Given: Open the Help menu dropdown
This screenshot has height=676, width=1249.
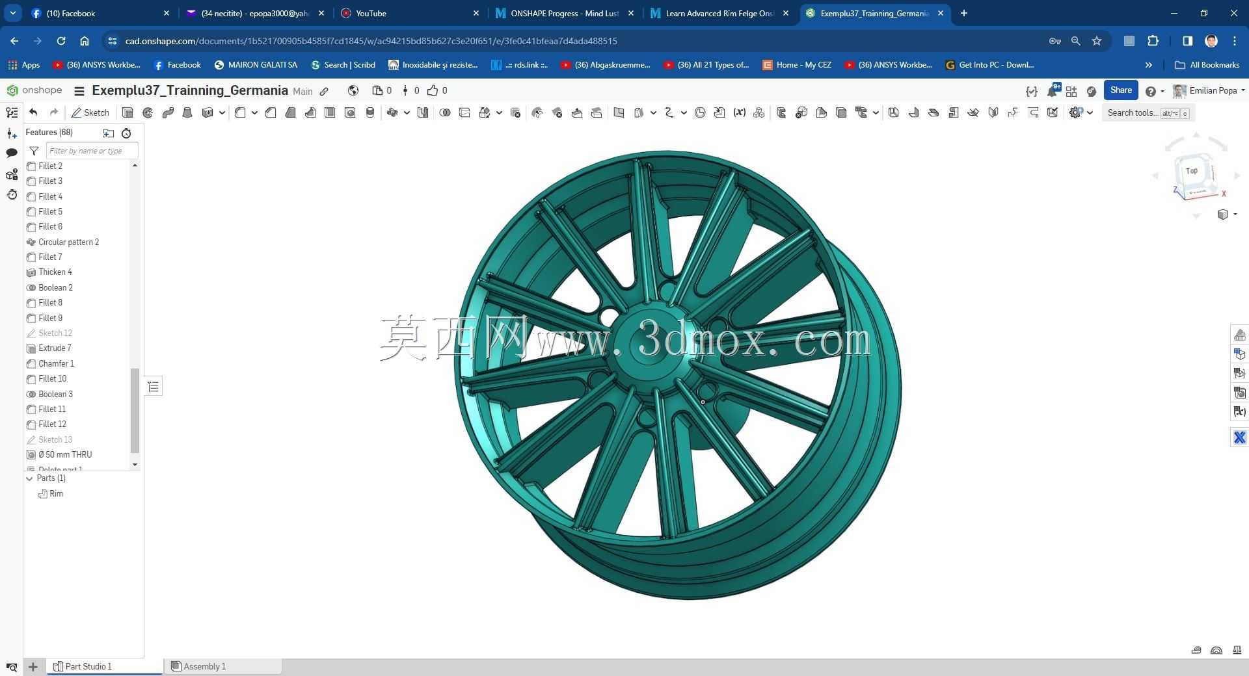Looking at the screenshot, I should click(1155, 91).
